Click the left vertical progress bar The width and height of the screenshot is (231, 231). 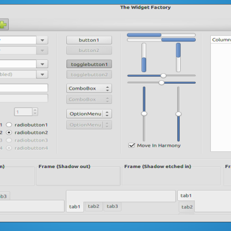[144, 57]
